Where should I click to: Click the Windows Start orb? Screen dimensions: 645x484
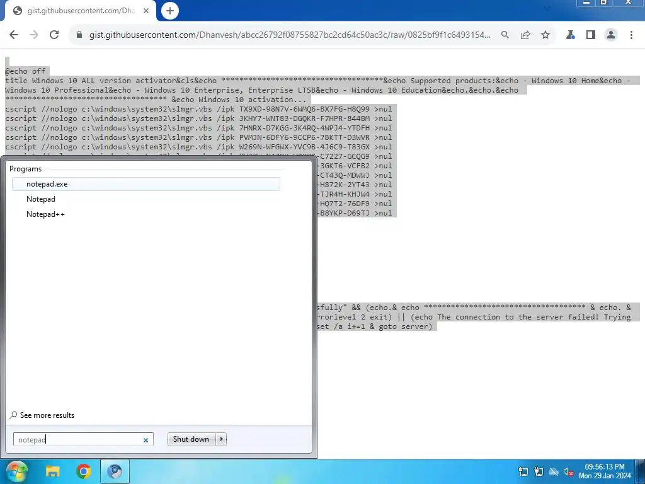pyautogui.click(x=16, y=471)
